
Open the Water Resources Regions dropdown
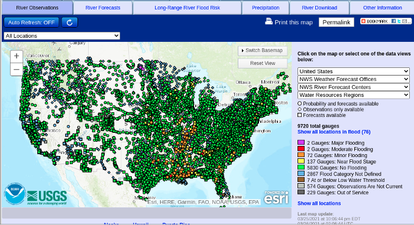click(354, 95)
